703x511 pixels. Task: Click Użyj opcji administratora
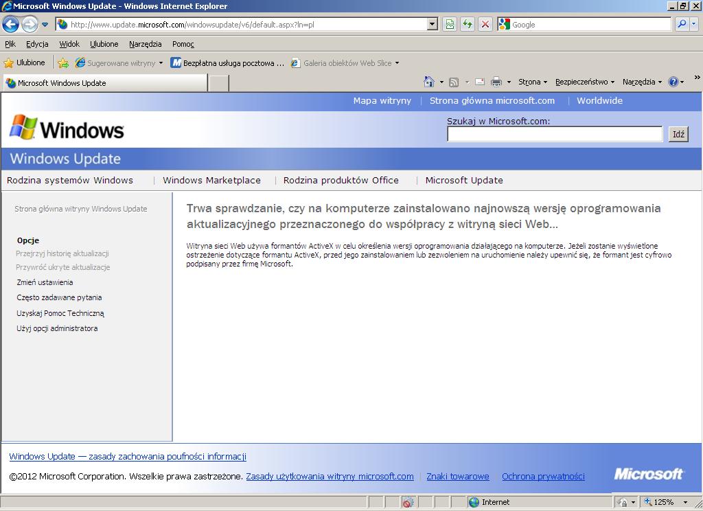[x=57, y=328]
